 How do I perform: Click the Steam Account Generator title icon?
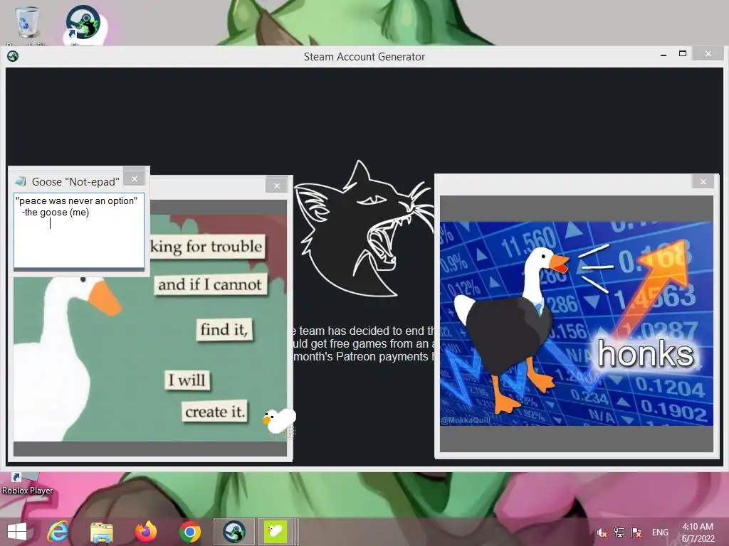point(13,56)
